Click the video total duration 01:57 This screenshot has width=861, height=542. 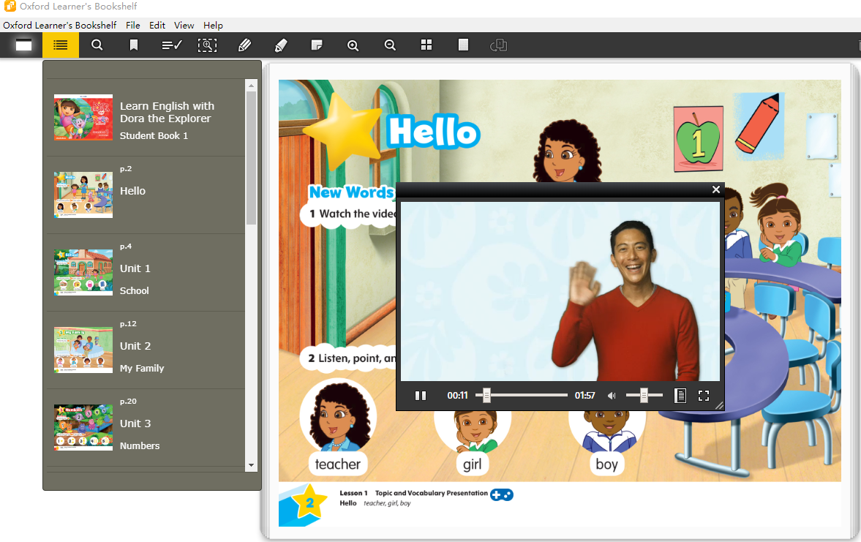pos(584,396)
